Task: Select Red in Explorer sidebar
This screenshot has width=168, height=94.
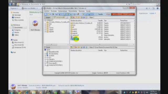Action: pos(14,52)
